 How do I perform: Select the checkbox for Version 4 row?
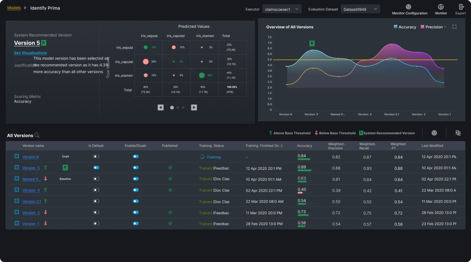coord(17,190)
